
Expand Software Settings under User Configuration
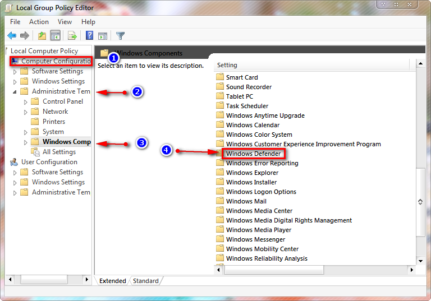click(x=15, y=173)
